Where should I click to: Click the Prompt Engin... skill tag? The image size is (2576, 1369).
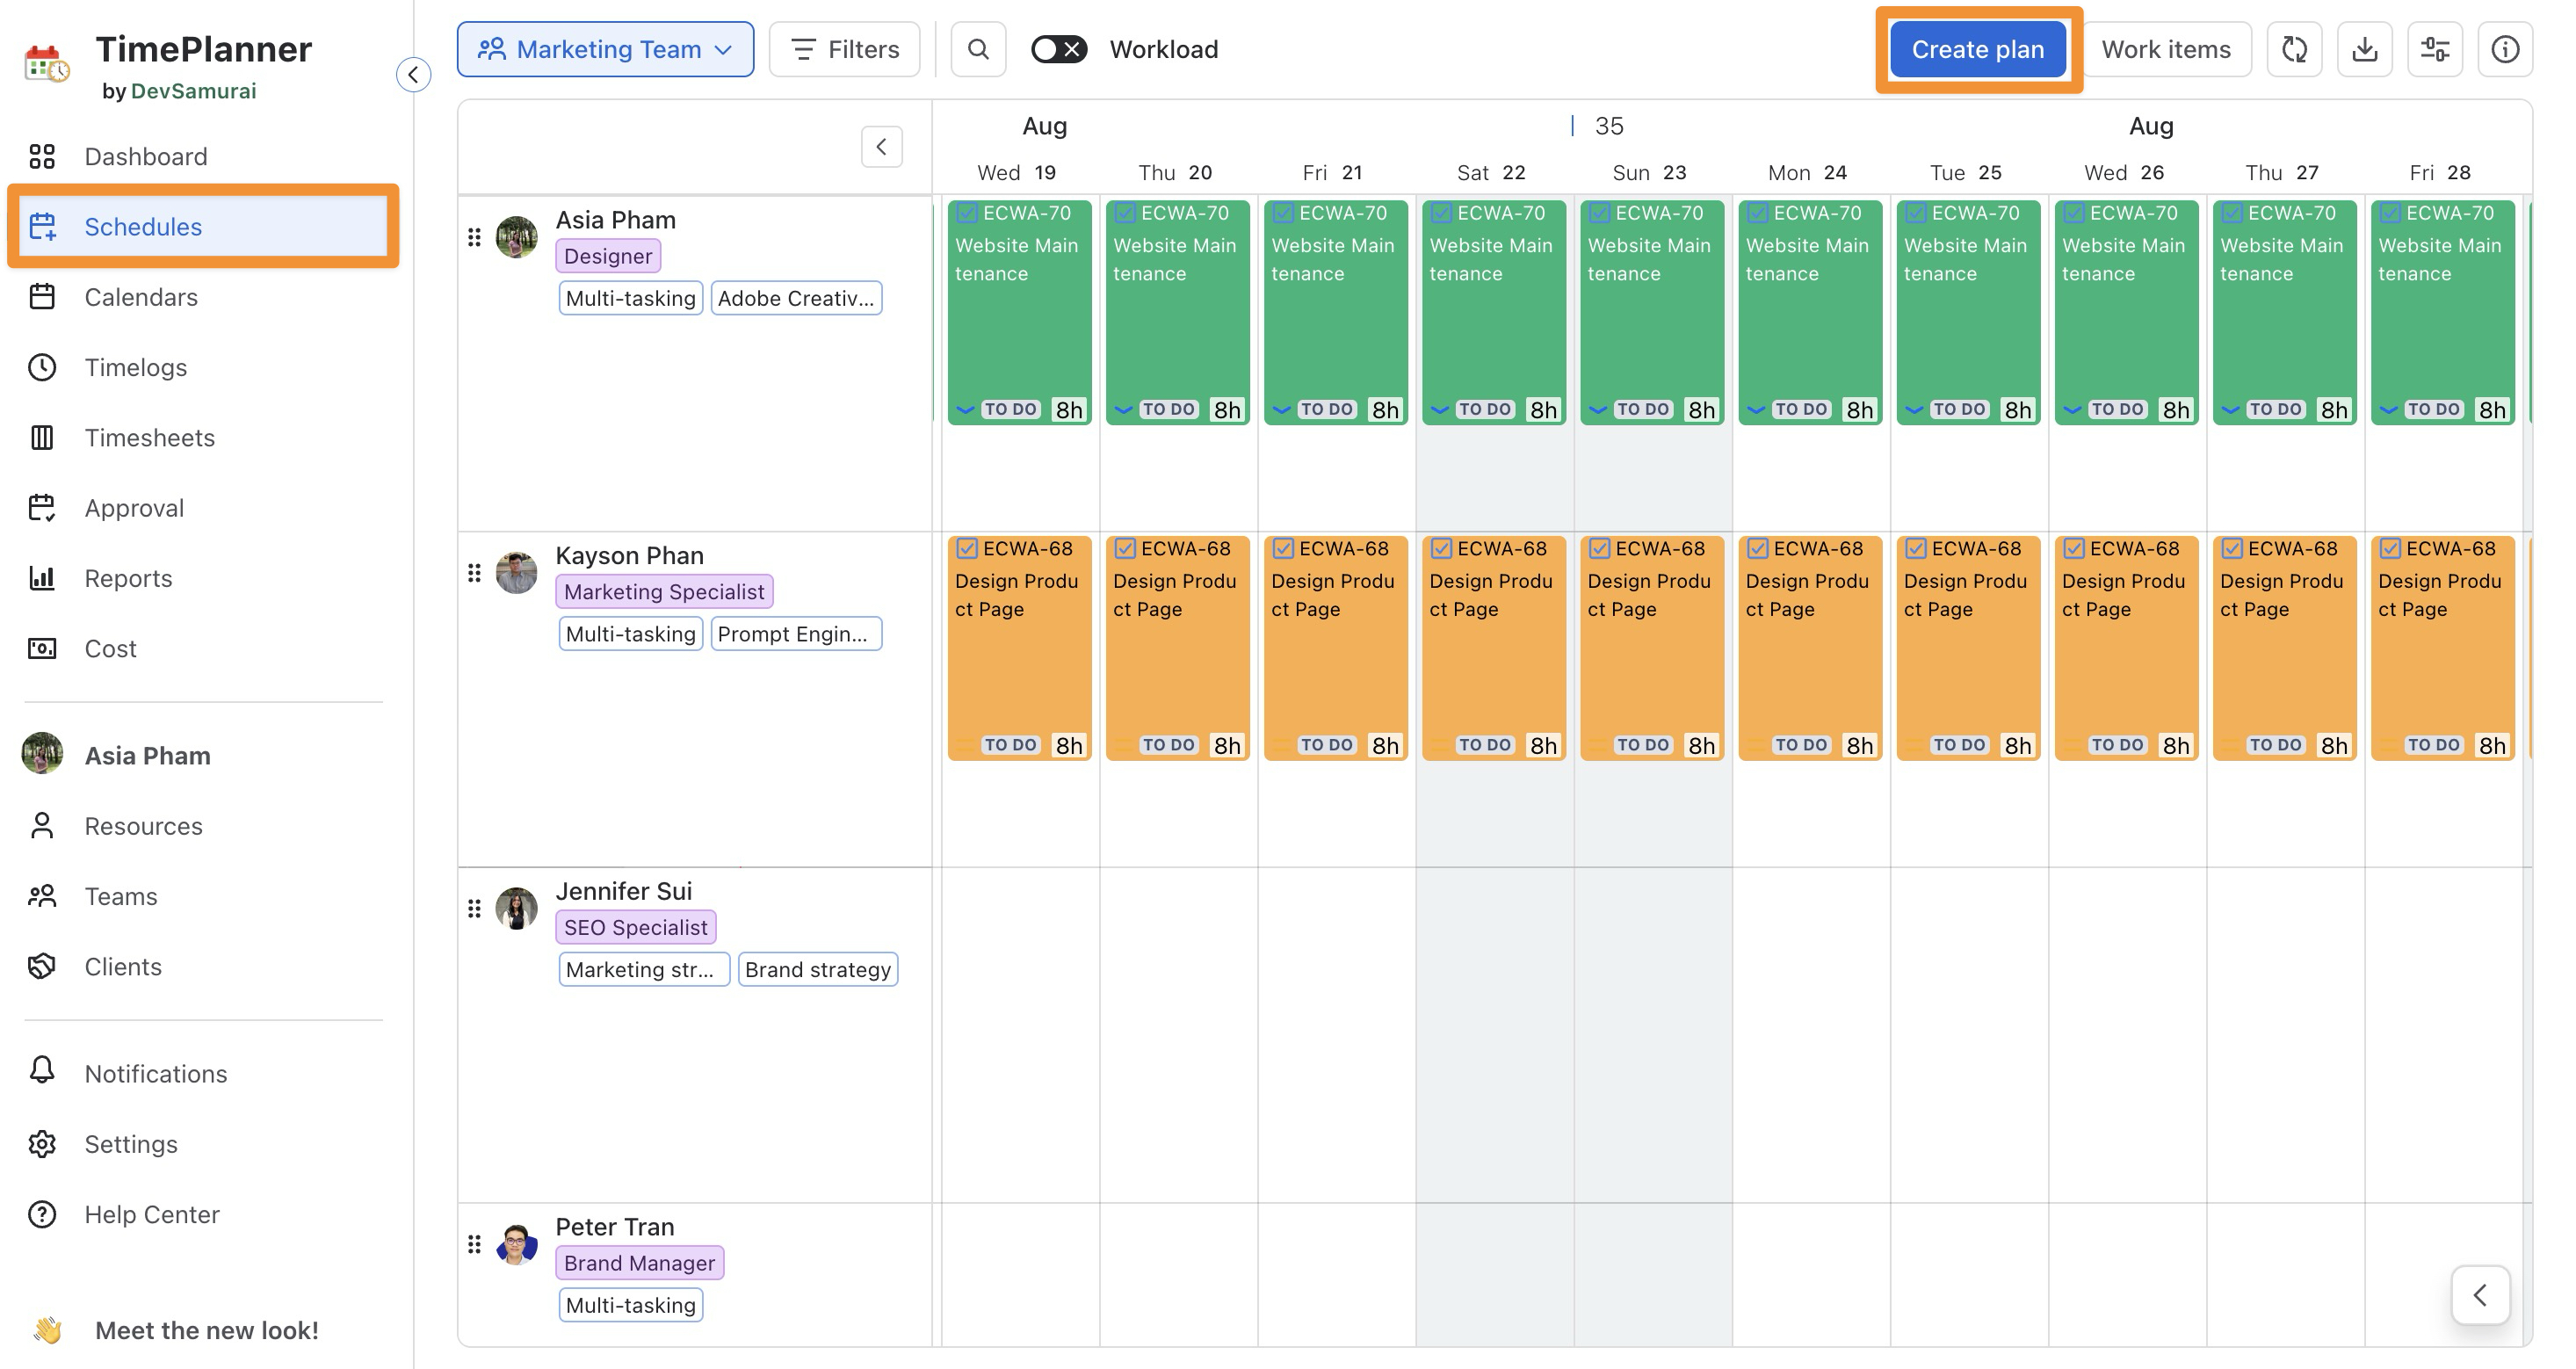(x=796, y=634)
